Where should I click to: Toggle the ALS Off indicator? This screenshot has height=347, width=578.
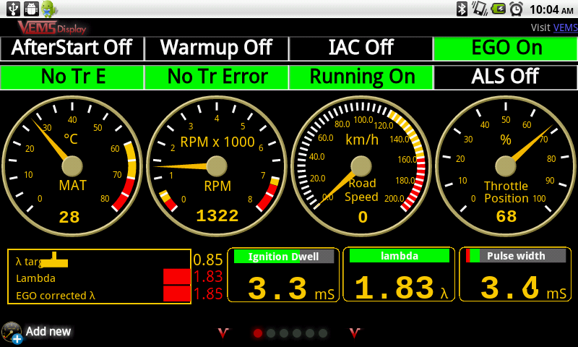tap(504, 77)
